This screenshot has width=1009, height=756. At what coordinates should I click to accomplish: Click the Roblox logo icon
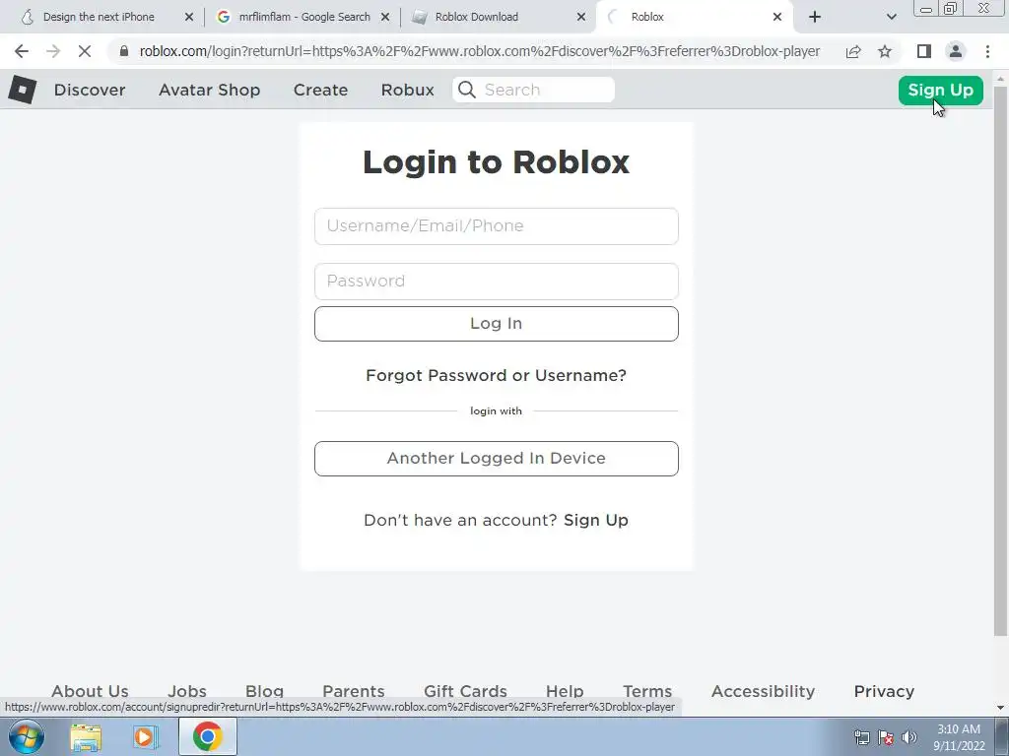coord(23,90)
